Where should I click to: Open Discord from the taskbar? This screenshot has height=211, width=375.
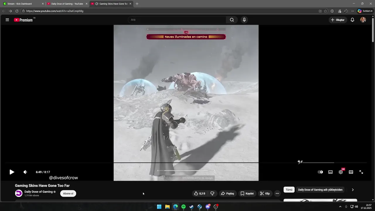[208, 207]
